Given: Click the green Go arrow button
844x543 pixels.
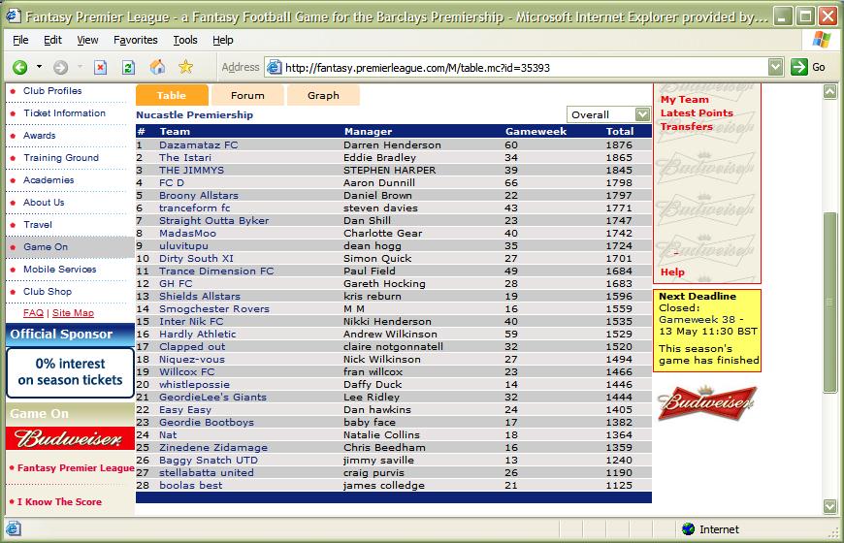Looking at the screenshot, I should click(x=798, y=67).
